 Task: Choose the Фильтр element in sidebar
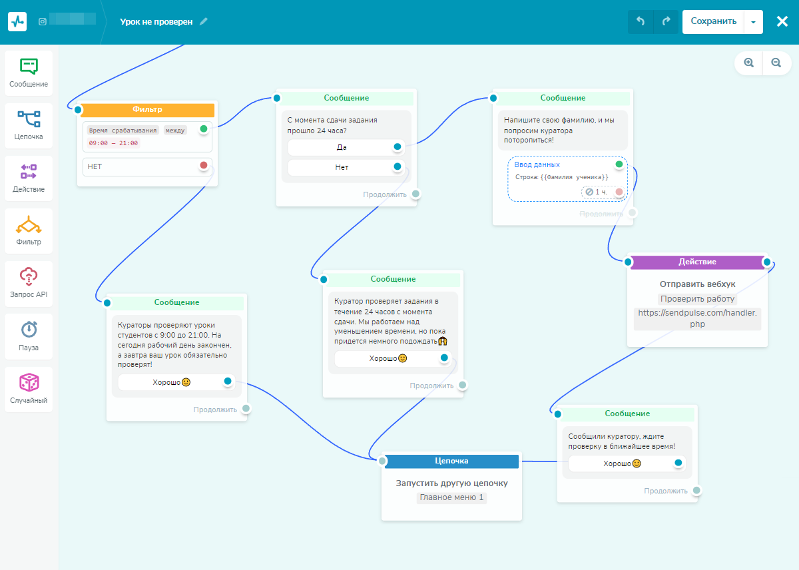coord(29,230)
